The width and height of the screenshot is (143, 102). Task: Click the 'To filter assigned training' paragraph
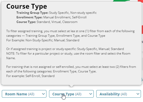coord(70,33)
